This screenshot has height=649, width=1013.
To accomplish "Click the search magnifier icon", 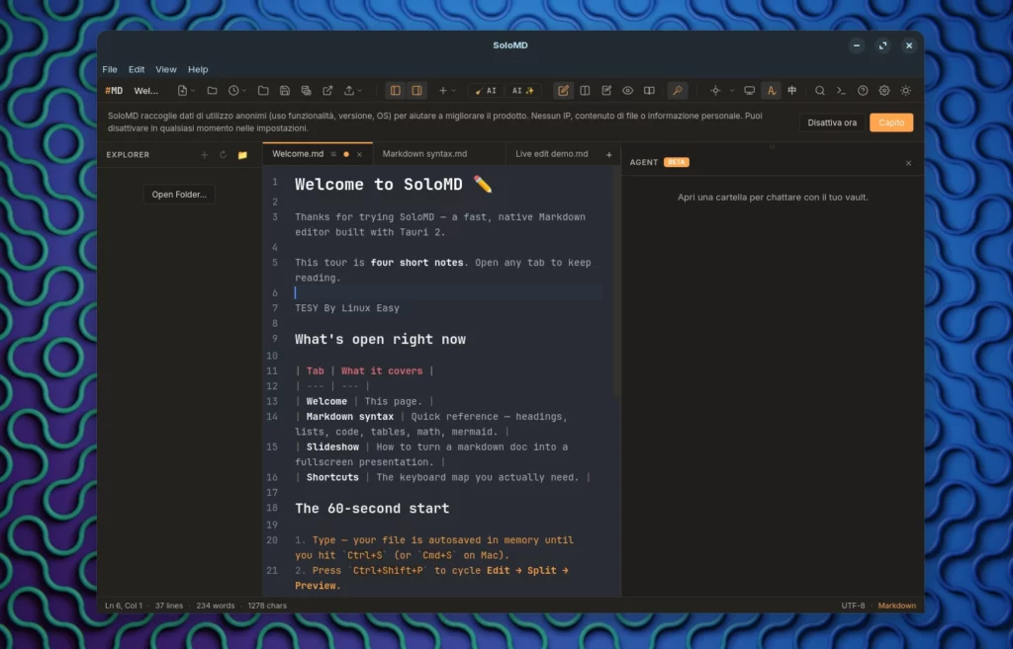I will [x=820, y=91].
